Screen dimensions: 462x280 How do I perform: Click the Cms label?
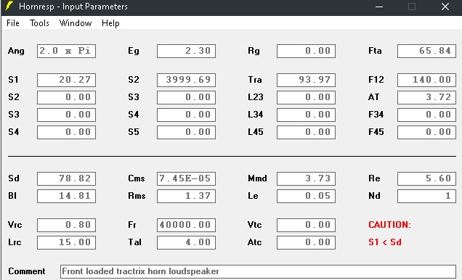pos(137,178)
